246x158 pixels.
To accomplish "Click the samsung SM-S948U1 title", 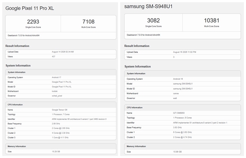I will coord(148,7).
